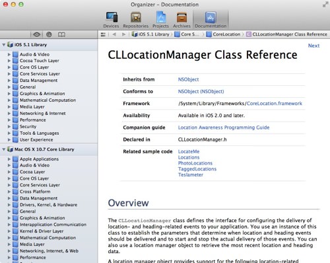
Task: Open the related items grid menu
Action: (103, 34)
